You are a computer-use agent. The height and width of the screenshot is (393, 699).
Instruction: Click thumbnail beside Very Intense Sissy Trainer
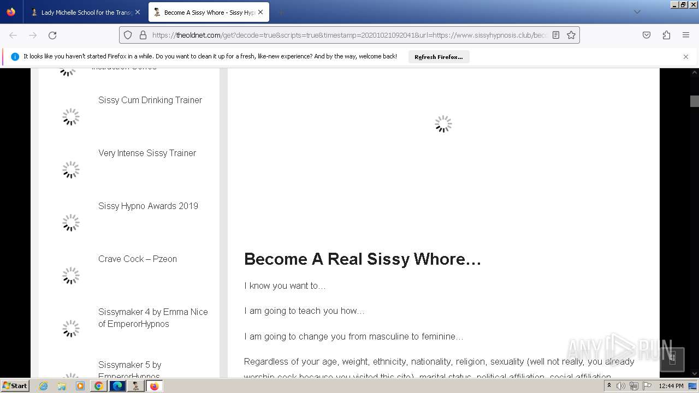(70, 170)
